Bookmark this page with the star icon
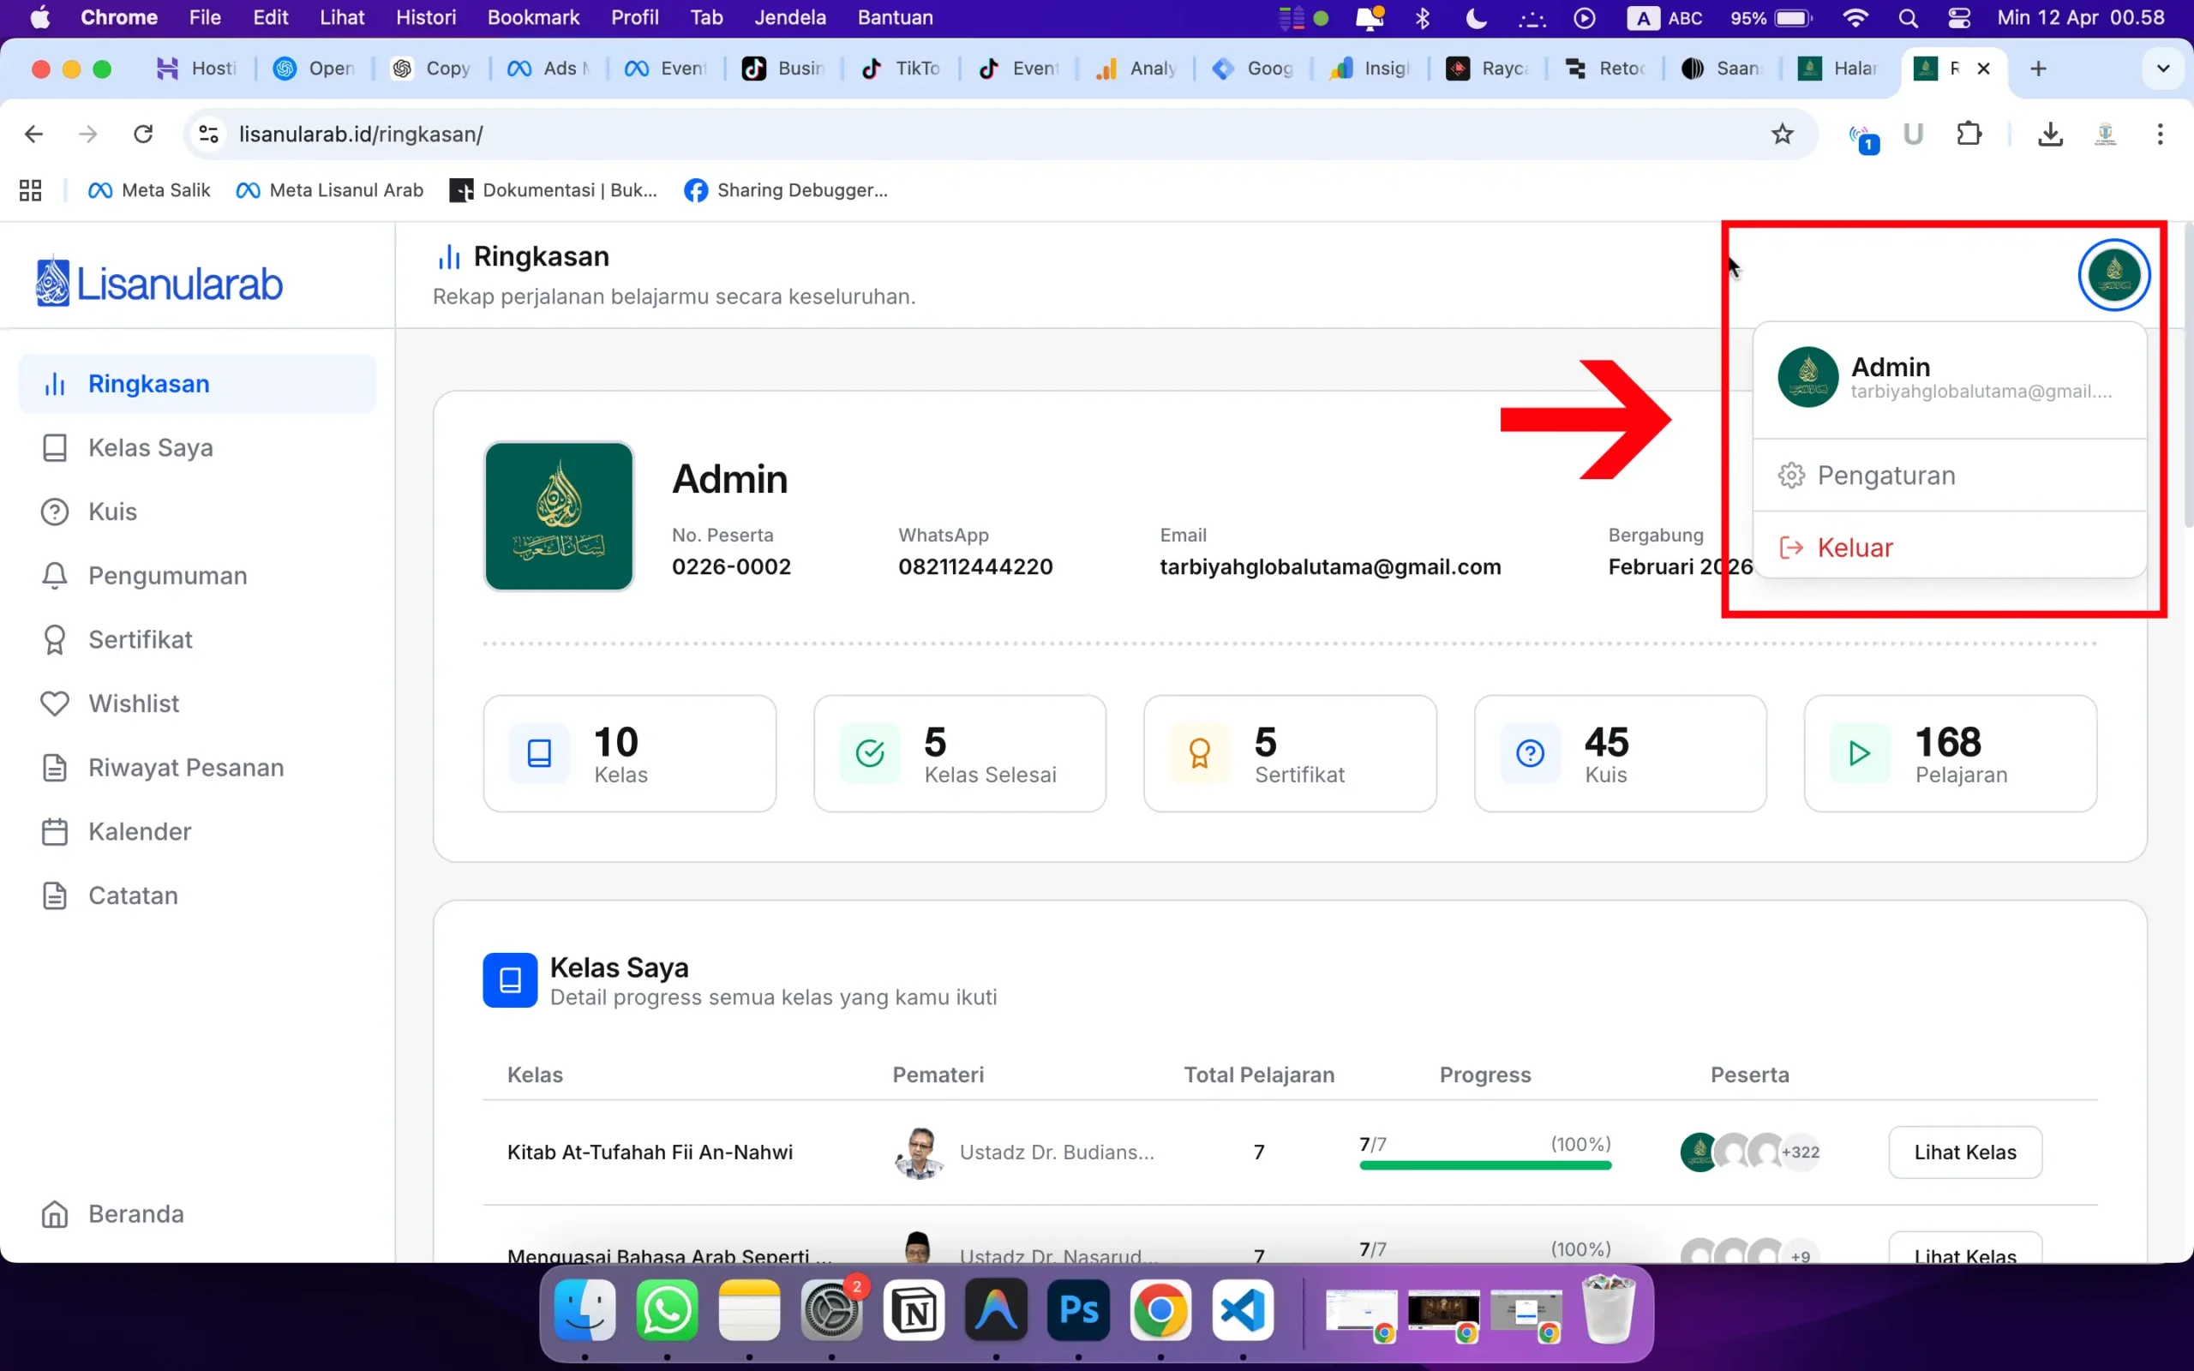The width and height of the screenshot is (2194, 1371). click(1782, 135)
